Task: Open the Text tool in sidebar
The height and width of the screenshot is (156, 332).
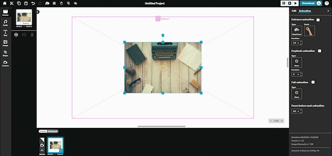Action: pyautogui.click(x=5, y=33)
